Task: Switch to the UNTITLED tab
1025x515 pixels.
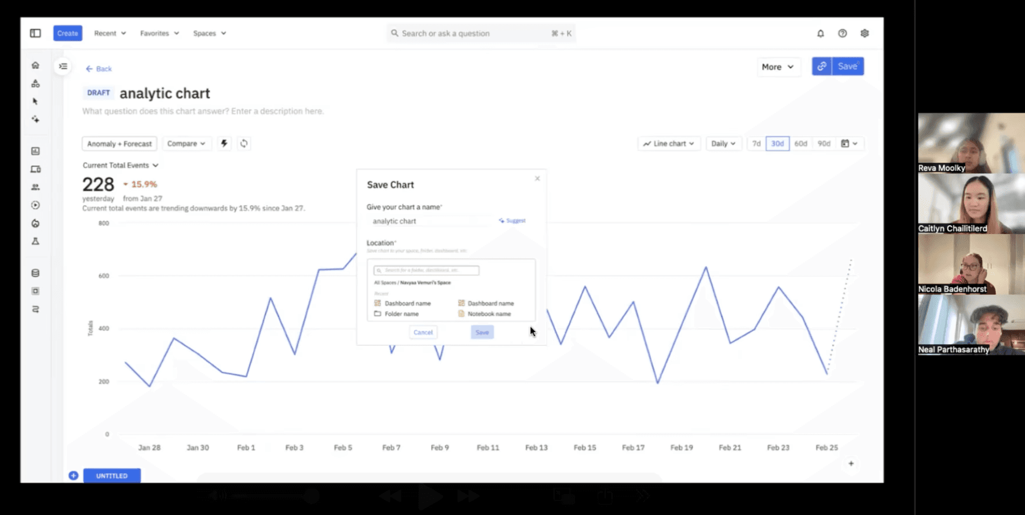Action: point(112,476)
